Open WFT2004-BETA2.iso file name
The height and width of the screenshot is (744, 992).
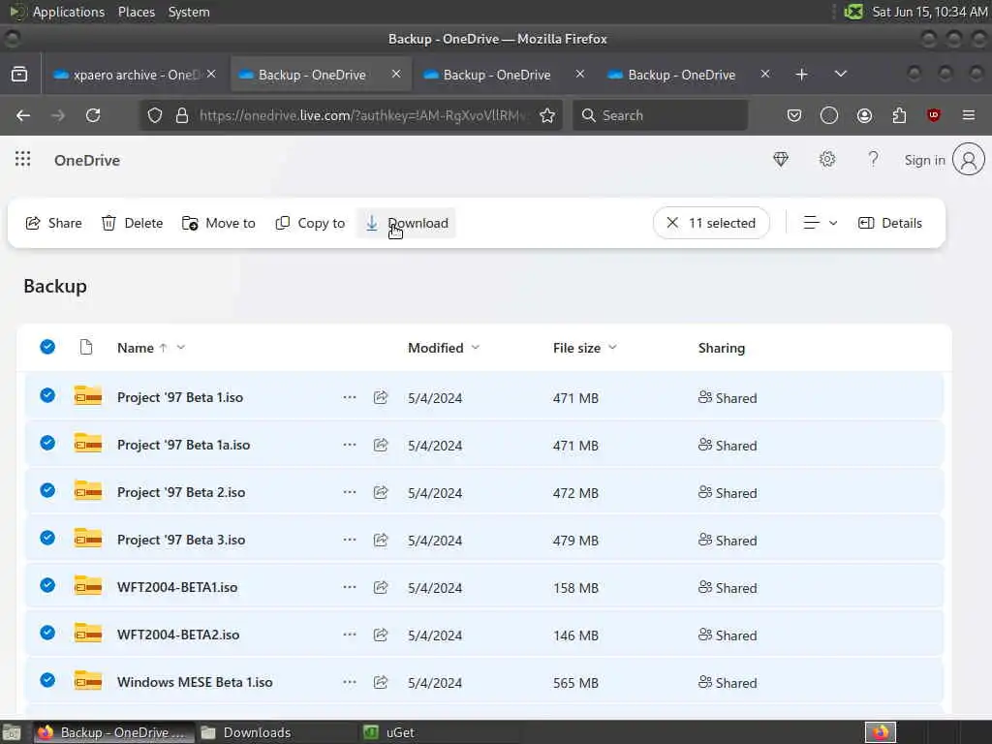pos(178,635)
